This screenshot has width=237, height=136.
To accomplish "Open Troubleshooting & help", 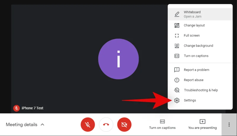I will point(200,90).
